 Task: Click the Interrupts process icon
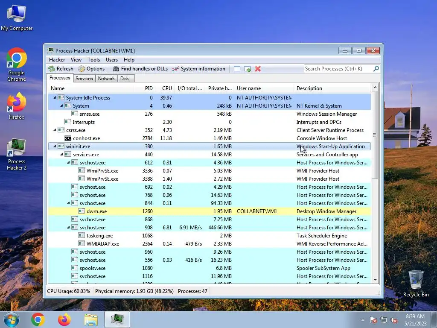[68, 122]
